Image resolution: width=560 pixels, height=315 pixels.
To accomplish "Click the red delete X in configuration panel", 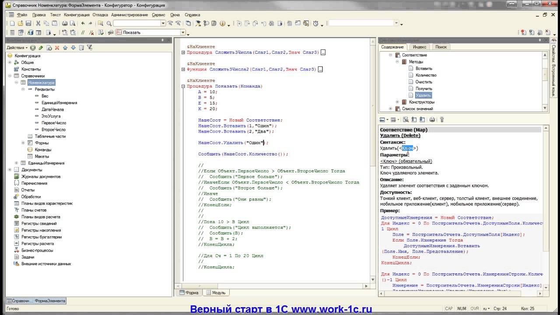I will click(56, 48).
